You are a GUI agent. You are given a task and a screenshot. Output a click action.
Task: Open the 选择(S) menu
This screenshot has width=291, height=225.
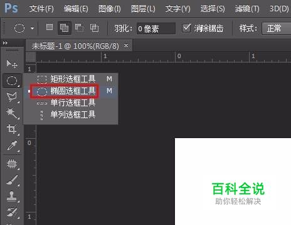click(x=213, y=9)
